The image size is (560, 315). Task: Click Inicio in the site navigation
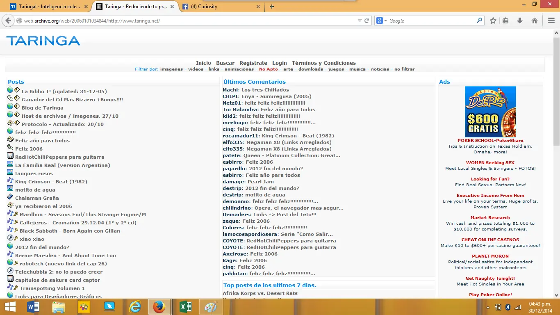coord(203,63)
